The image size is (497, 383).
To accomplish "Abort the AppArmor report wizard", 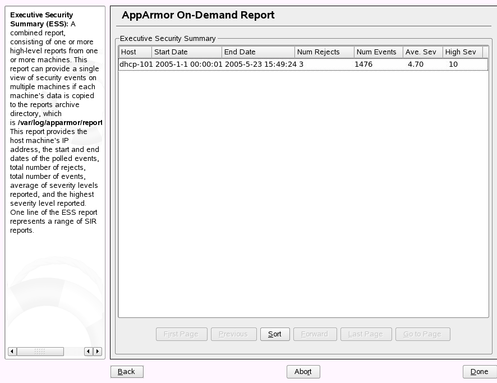I will point(303,372).
